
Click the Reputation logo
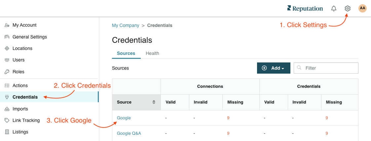tap(305, 9)
